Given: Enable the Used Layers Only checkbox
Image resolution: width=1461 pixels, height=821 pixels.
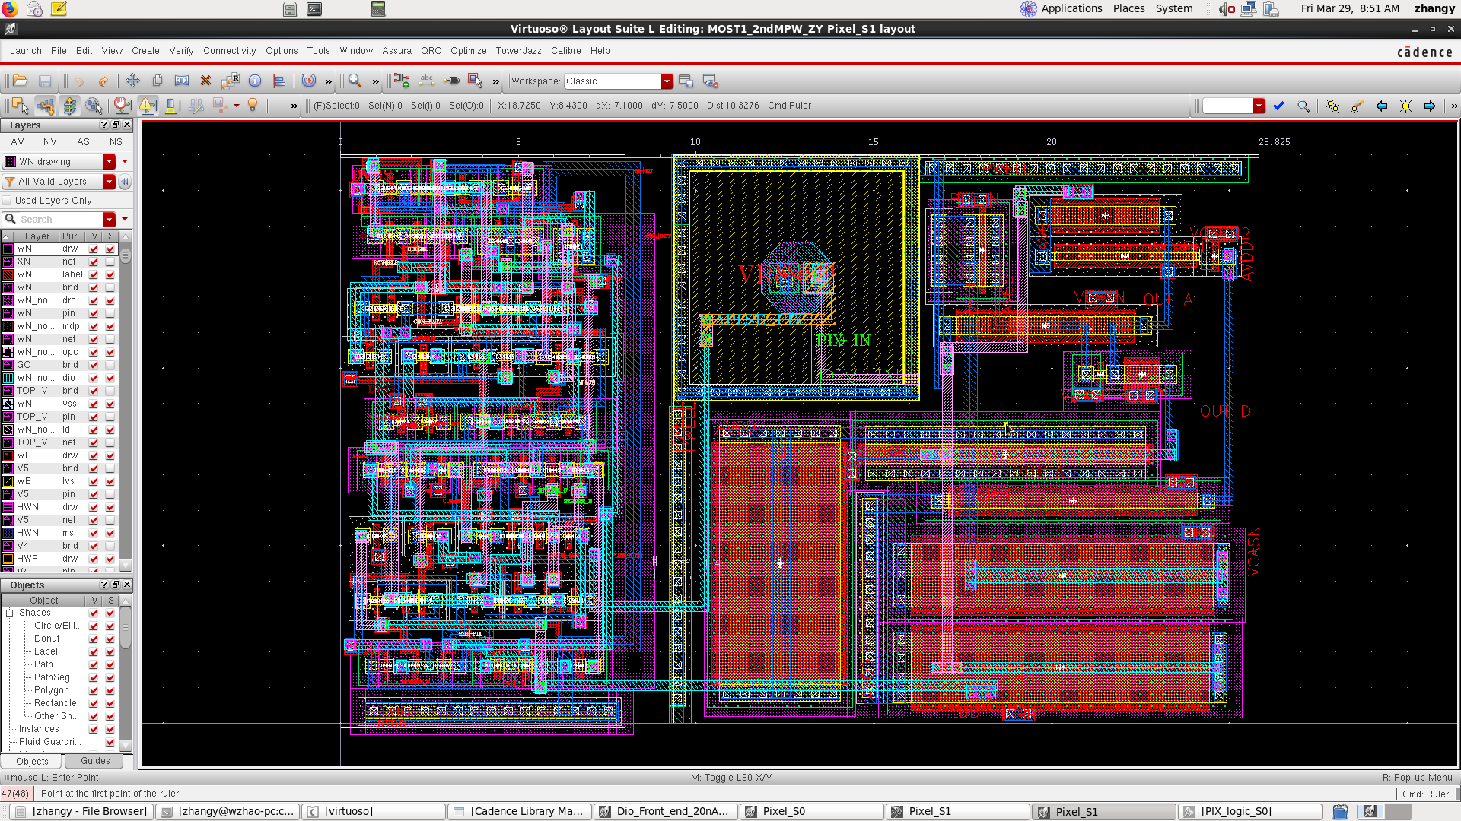Looking at the screenshot, I should click(8, 201).
